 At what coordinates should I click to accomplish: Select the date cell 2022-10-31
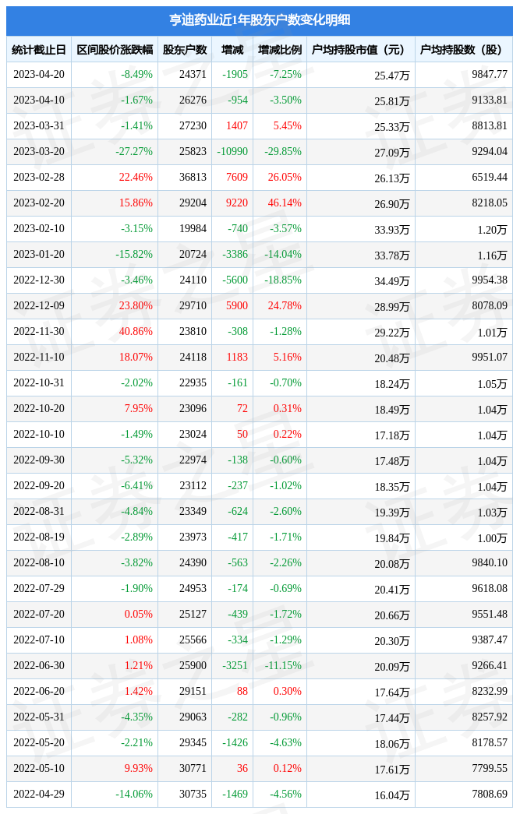[39, 382]
